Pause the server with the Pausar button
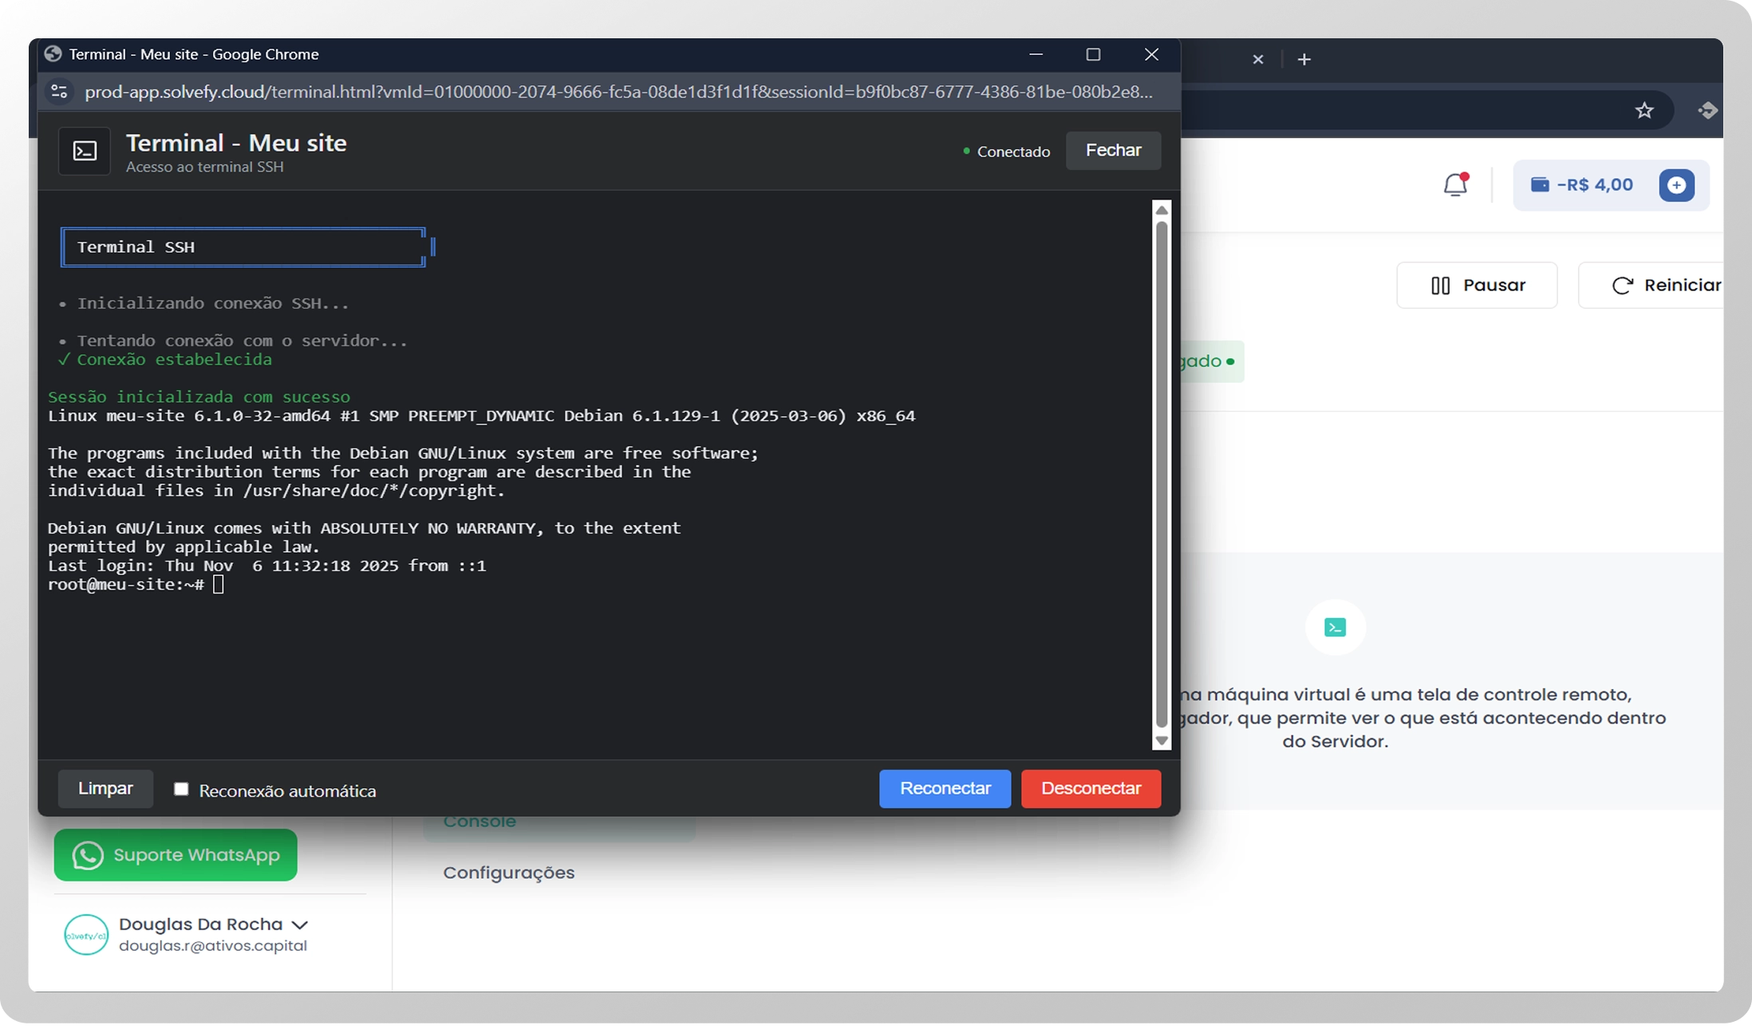The image size is (1752, 1029). 1477,286
